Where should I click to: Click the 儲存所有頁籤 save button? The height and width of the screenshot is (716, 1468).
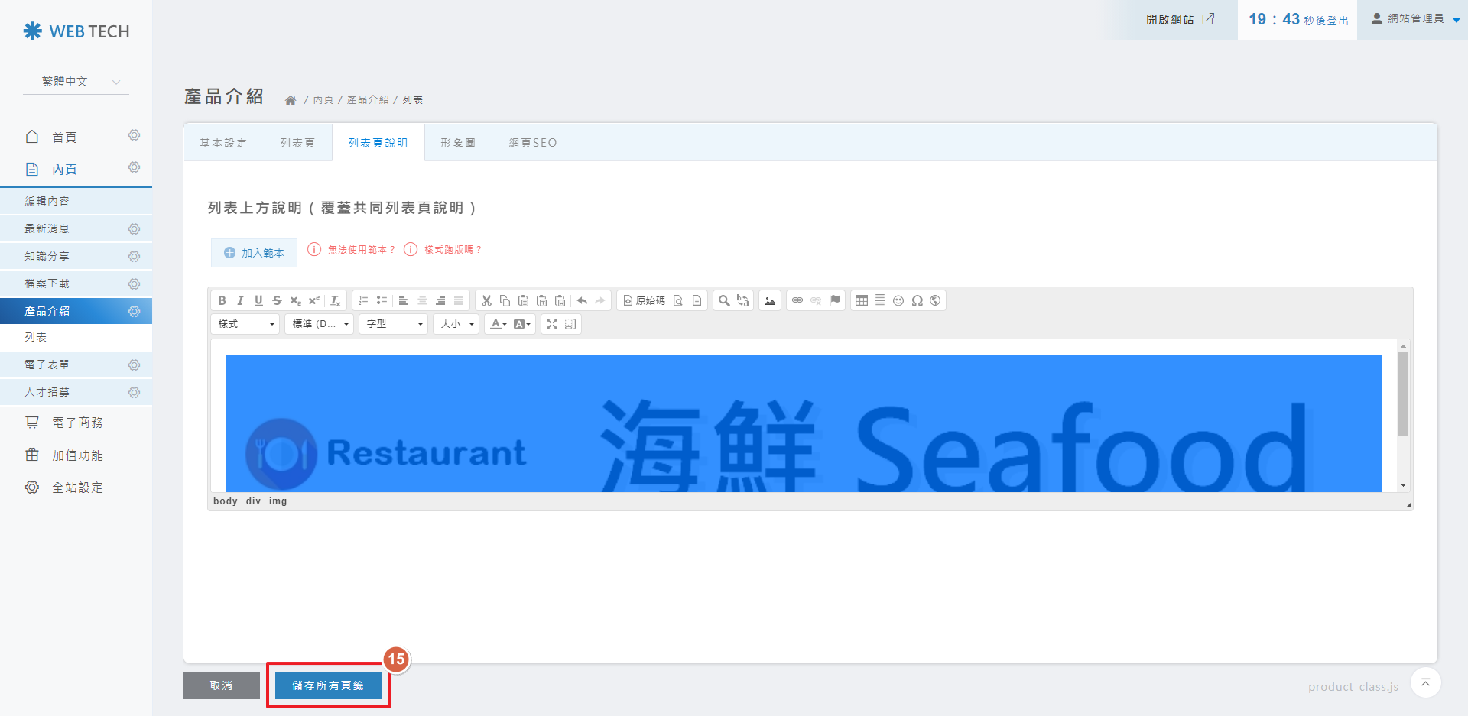[328, 685]
